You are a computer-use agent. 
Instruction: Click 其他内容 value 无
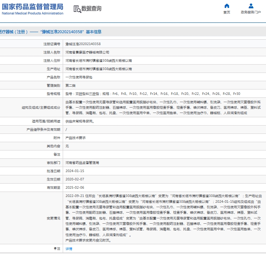click(x=67, y=146)
